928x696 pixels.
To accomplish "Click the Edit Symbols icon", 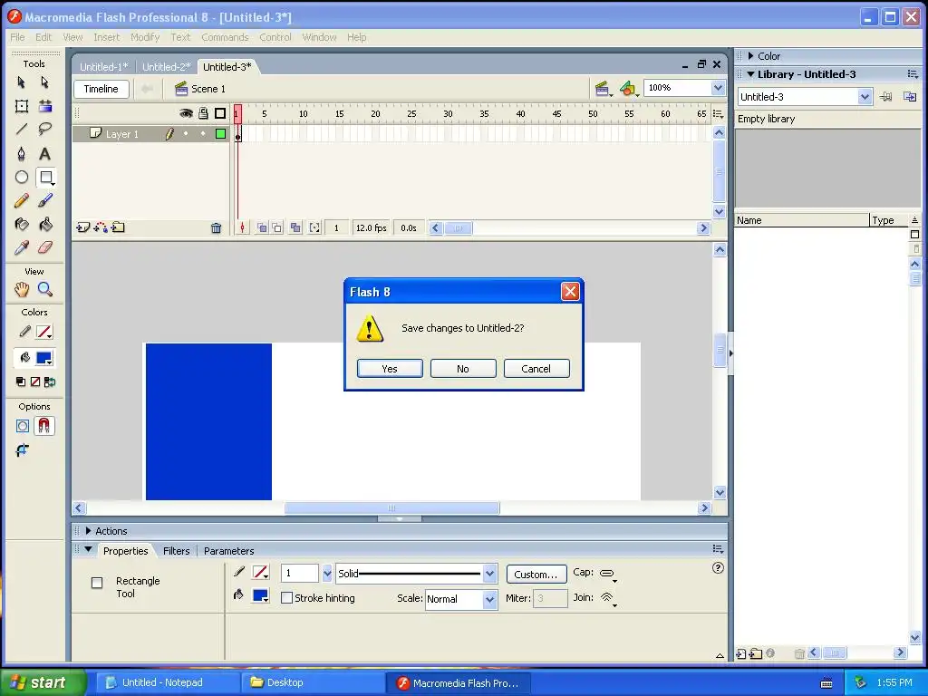I will (628, 89).
